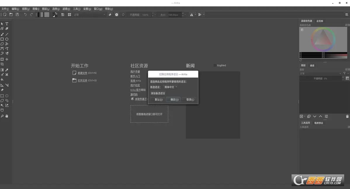350x189 pixels.
Task: Open 新手入门 link
Action: click(x=135, y=76)
